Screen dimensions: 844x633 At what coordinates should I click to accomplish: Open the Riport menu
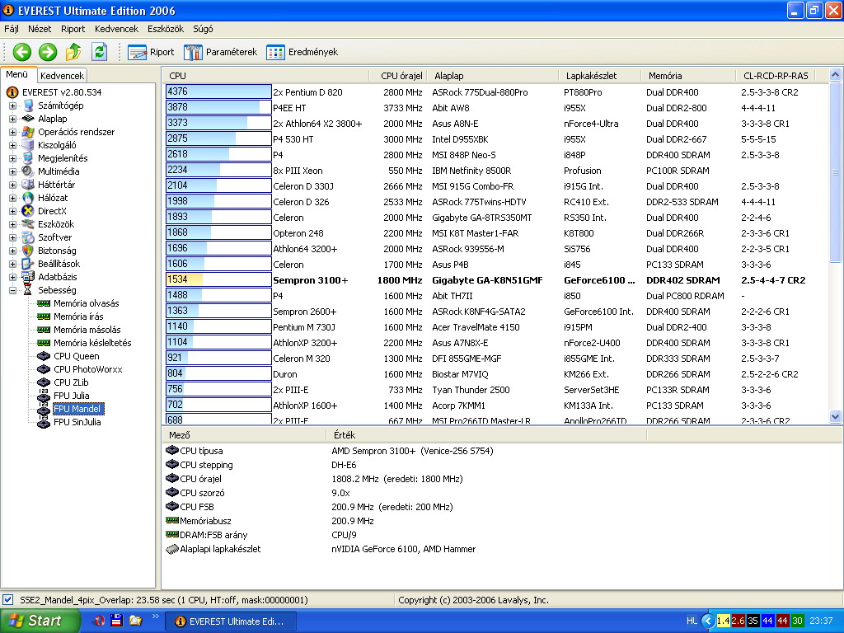tap(73, 29)
